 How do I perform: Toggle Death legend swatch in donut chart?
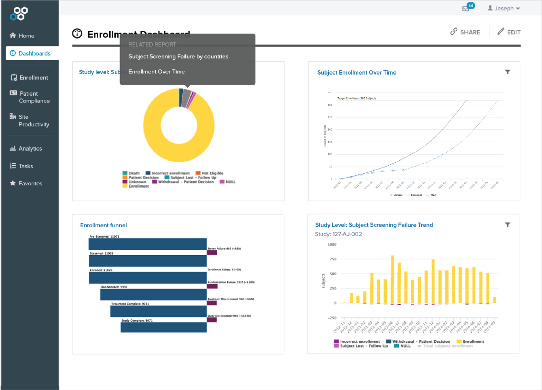[x=125, y=173]
